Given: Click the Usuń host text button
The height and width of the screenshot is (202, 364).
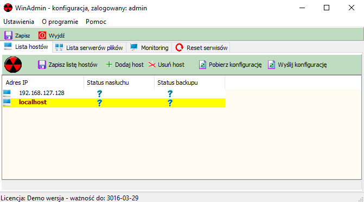Looking at the screenshot, I should pyautogui.click(x=171, y=65).
